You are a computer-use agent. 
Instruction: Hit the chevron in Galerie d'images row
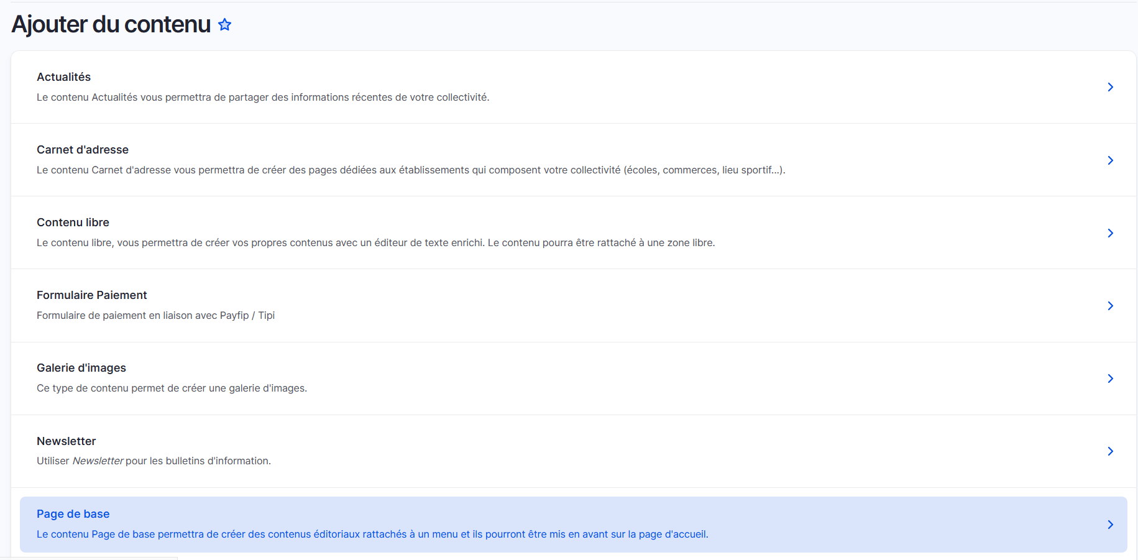point(1110,379)
